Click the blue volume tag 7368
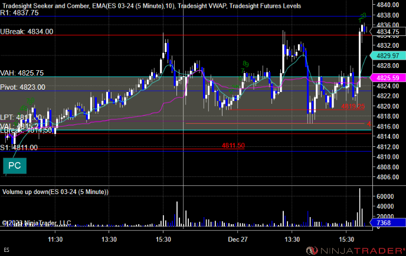 pos(388,222)
